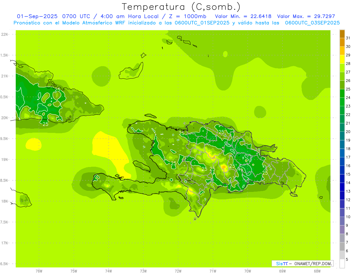The image size is (356, 275).
Task: Click the '74W' longitude axis label
Action: [x=109, y=271]
